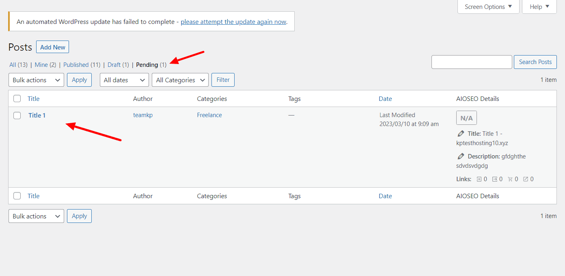Sort by Date in table header
The height and width of the screenshot is (276, 565).
(x=385, y=98)
